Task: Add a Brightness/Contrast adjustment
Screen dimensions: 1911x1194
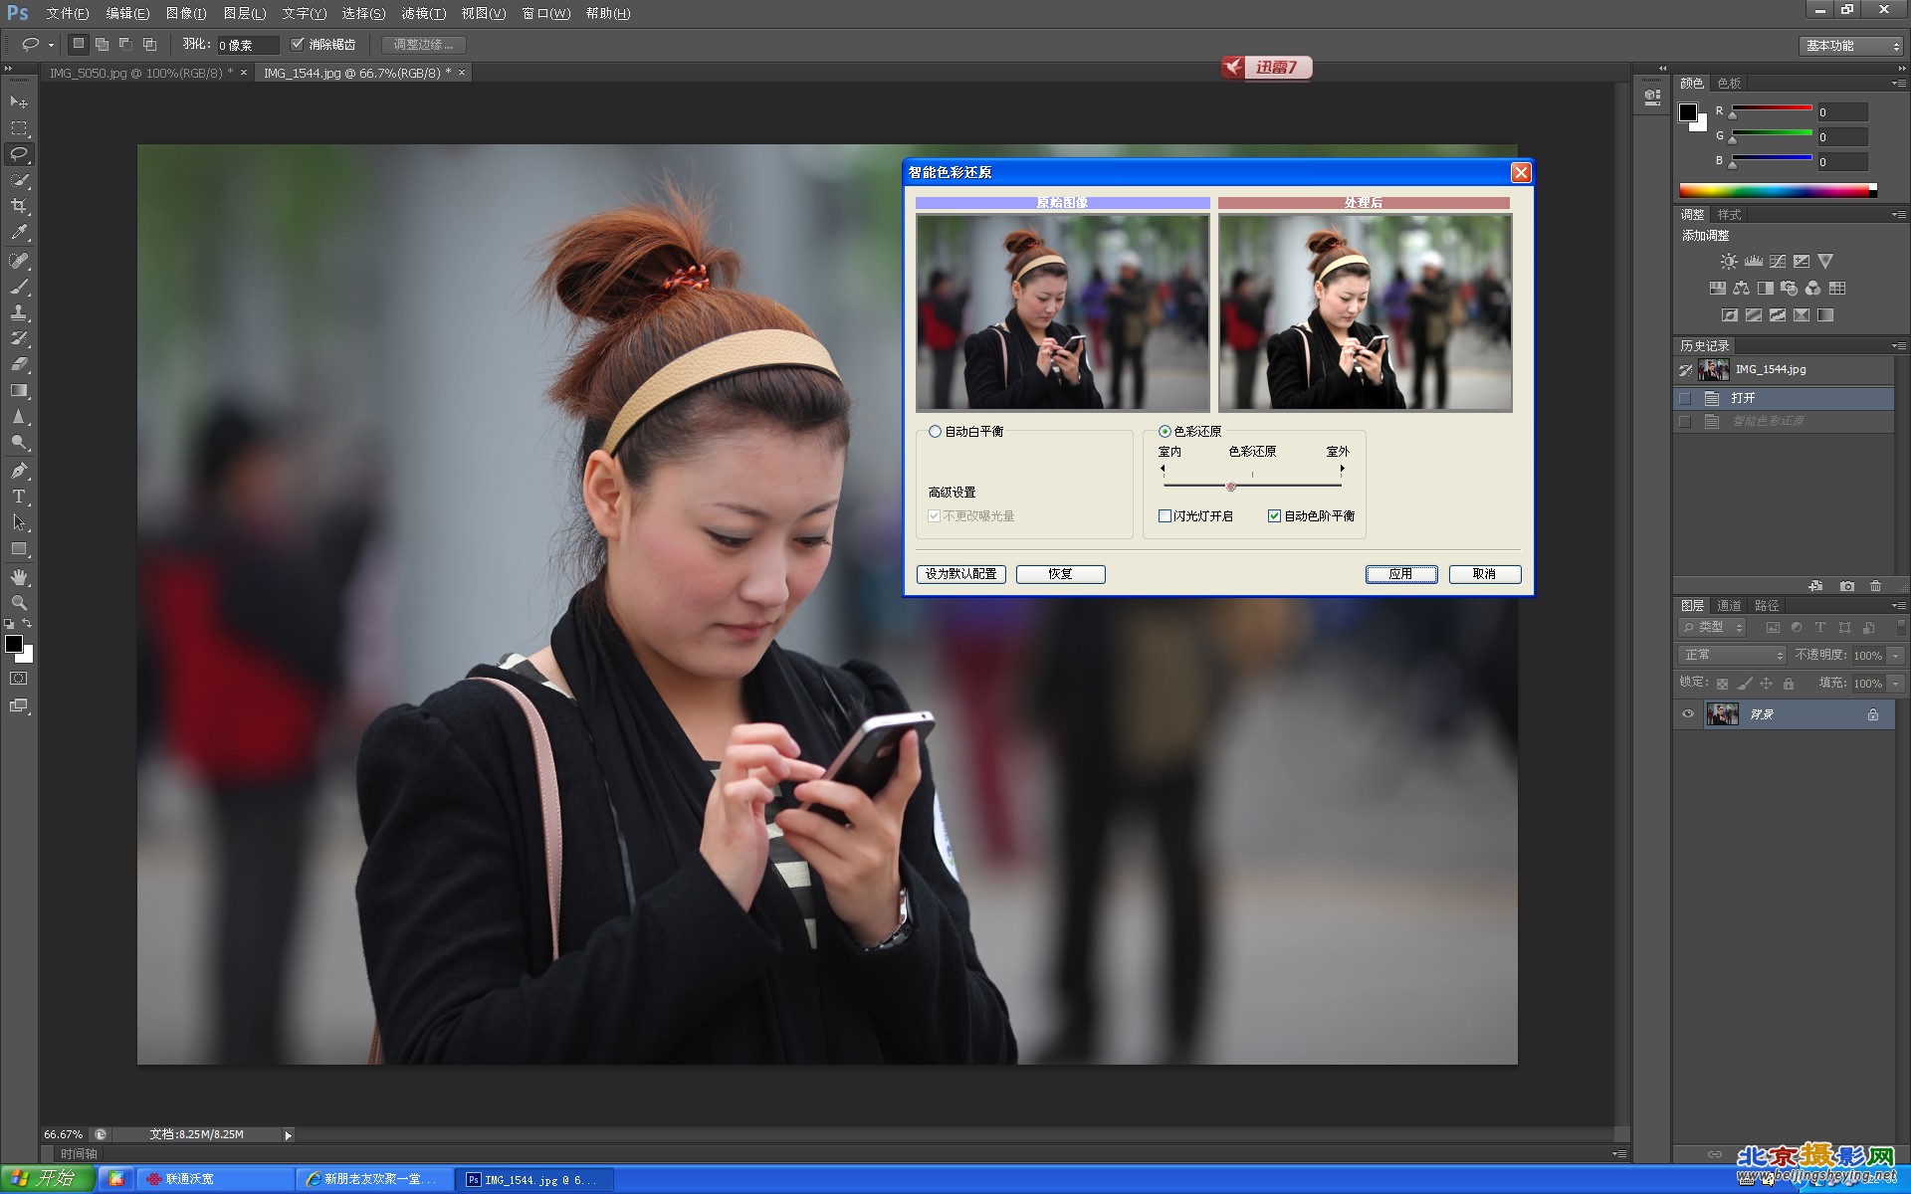Action: [1729, 262]
